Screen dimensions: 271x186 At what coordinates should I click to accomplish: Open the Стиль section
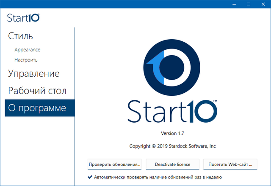tap(20, 36)
